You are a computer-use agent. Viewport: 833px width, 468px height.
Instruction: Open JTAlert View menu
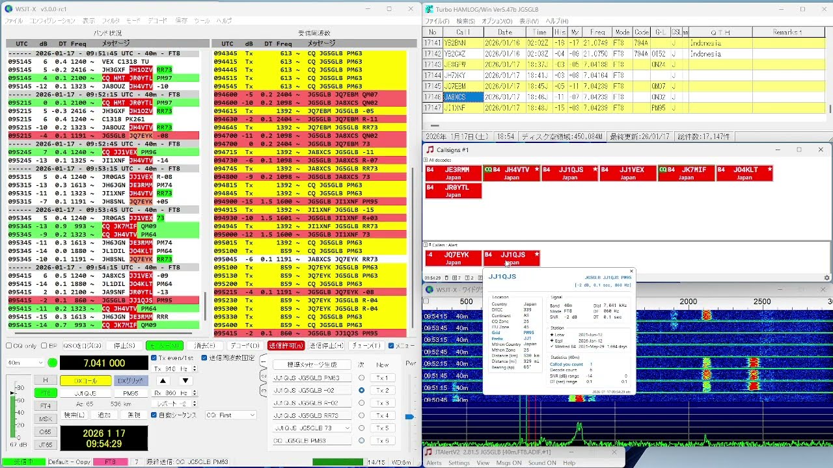(x=483, y=463)
